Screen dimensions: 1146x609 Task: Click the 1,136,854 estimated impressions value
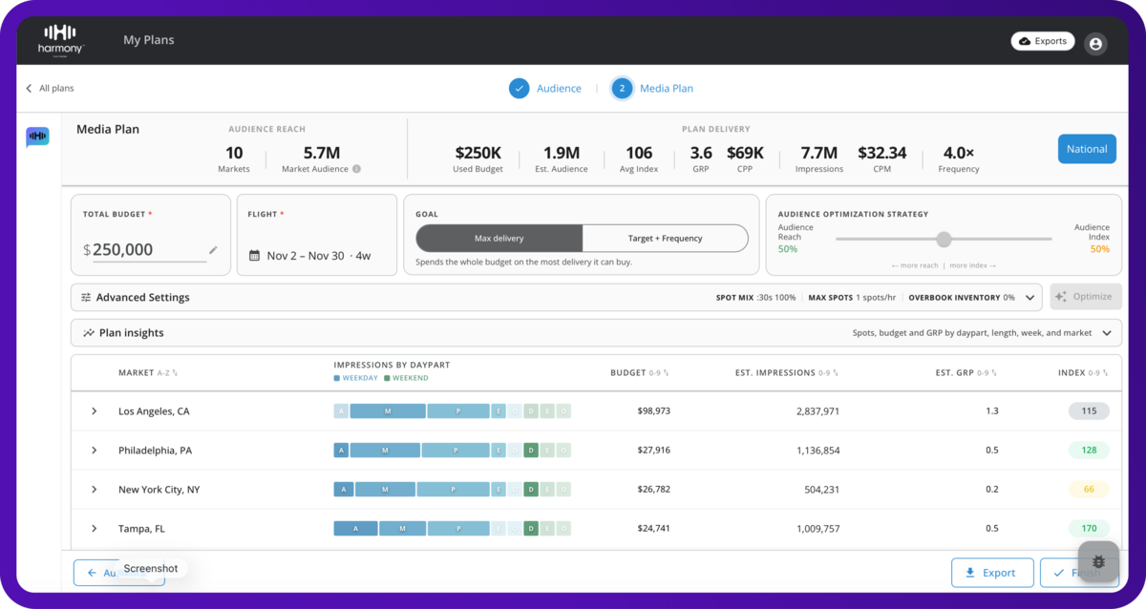click(x=817, y=451)
